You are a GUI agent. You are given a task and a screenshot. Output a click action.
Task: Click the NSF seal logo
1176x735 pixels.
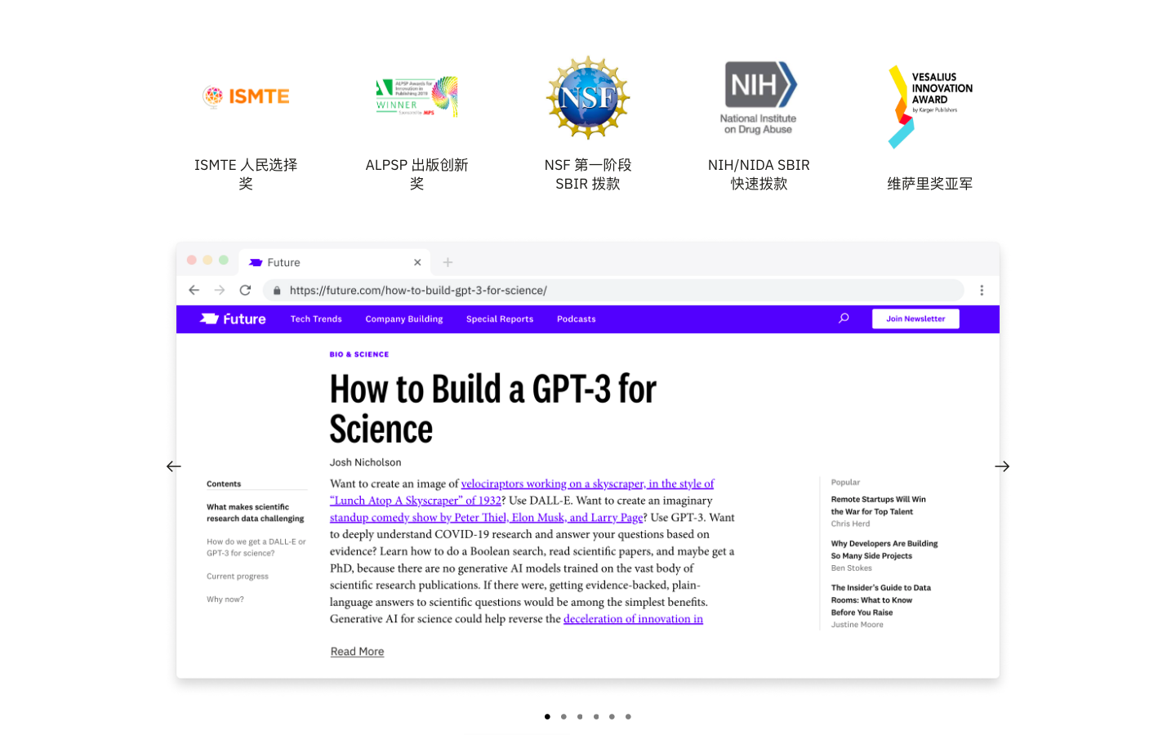[x=588, y=98]
